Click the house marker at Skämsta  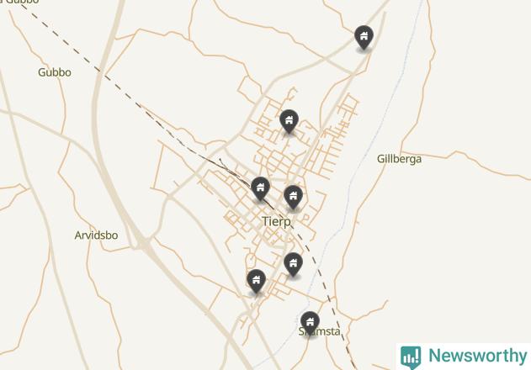pyautogui.click(x=310, y=323)
